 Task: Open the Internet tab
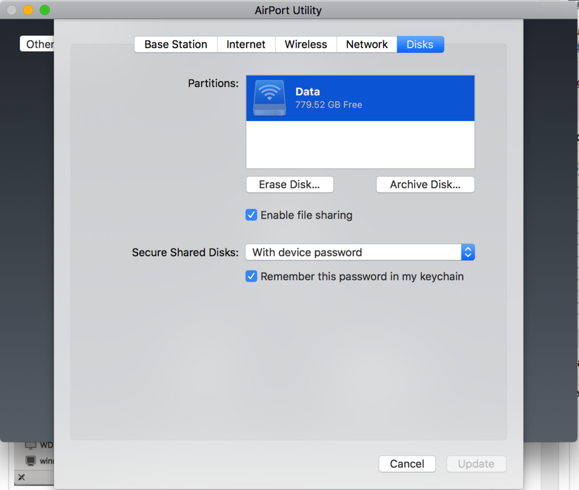tap(246, 44)
